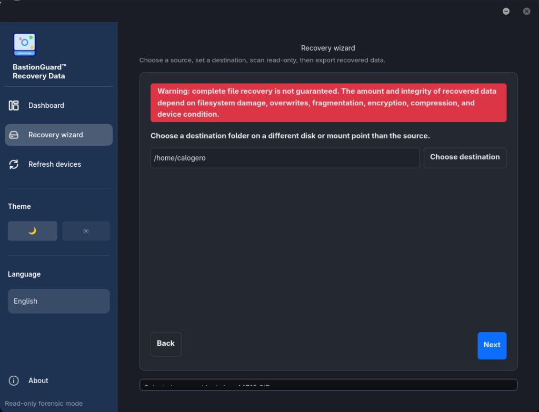Click the About info circle icon
Screen dimensions: 539x412
(x=14, y=380)
